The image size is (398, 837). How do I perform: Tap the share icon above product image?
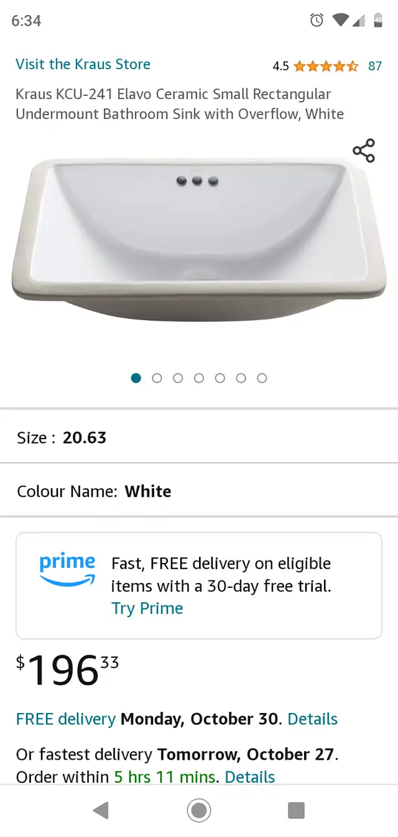tap(364, 151)
